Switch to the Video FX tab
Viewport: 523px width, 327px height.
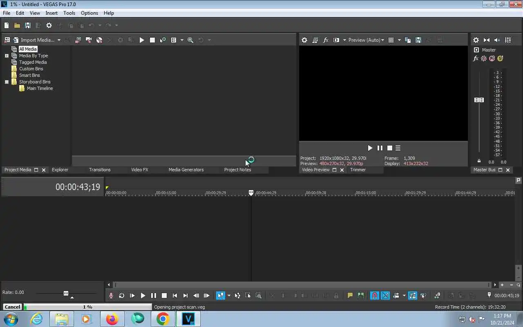coord(140,170)
